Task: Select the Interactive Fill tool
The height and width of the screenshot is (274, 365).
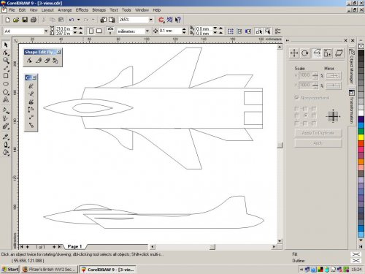Action: point(6,110)
